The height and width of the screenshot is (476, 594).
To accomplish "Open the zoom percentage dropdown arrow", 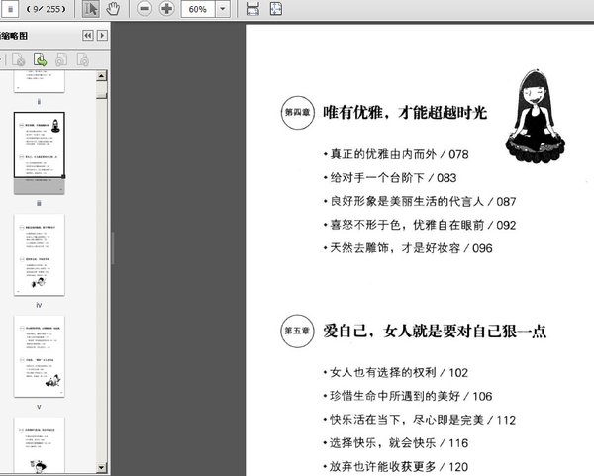I will click(223, 9).
